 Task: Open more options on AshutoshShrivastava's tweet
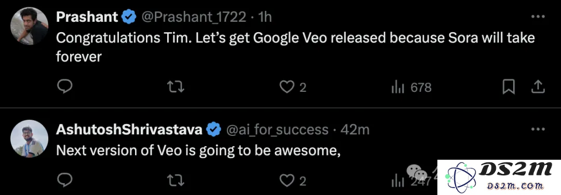click(538, 129)
